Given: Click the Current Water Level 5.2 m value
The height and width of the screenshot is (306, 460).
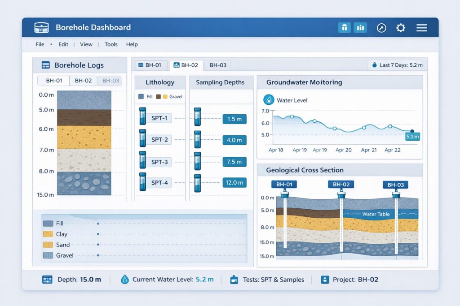Looking at the screenshot, I should click(205, 280).
